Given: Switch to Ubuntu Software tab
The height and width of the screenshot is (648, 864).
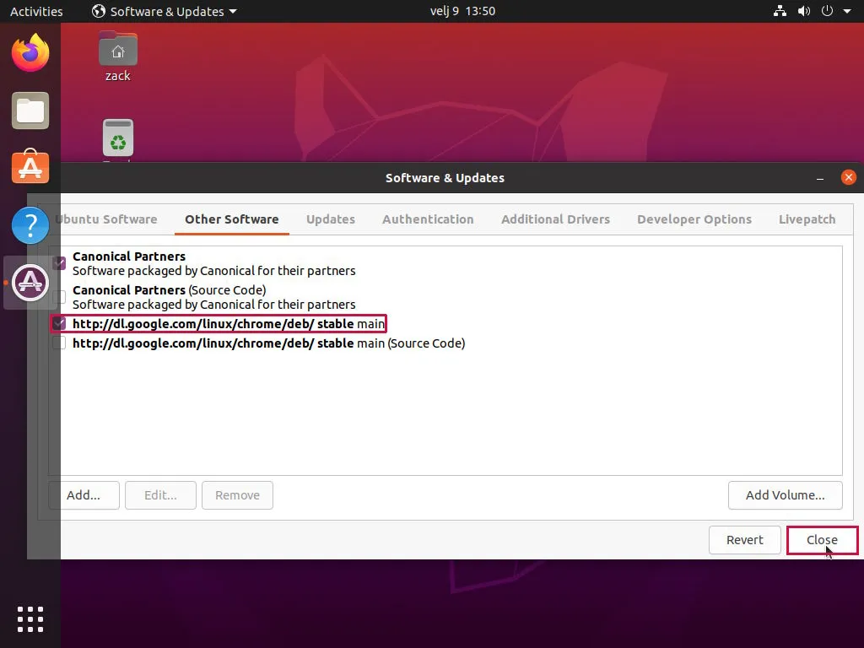Looking at the screenshot, I should (105, 219).
